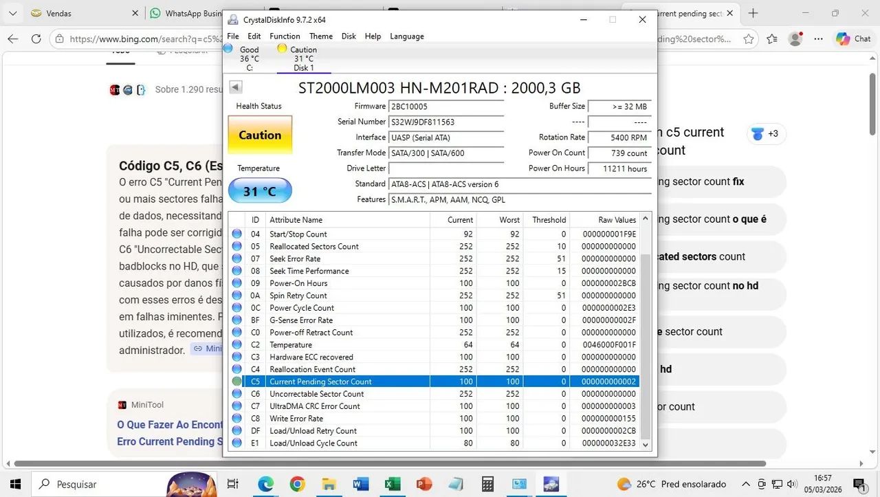Screen dimensions: 880x497
Task: Click the Threshold column header
Action: coord(547,220)
